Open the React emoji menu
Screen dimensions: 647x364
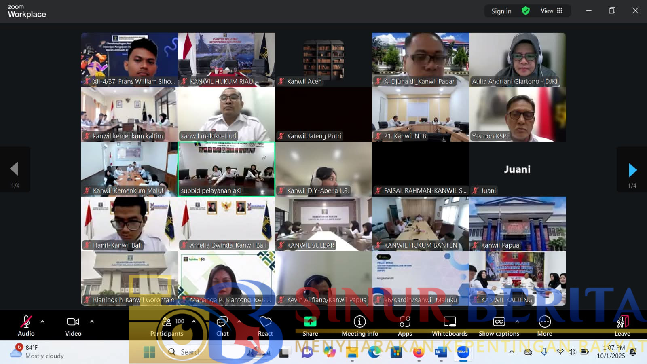(x=265, y=326)
